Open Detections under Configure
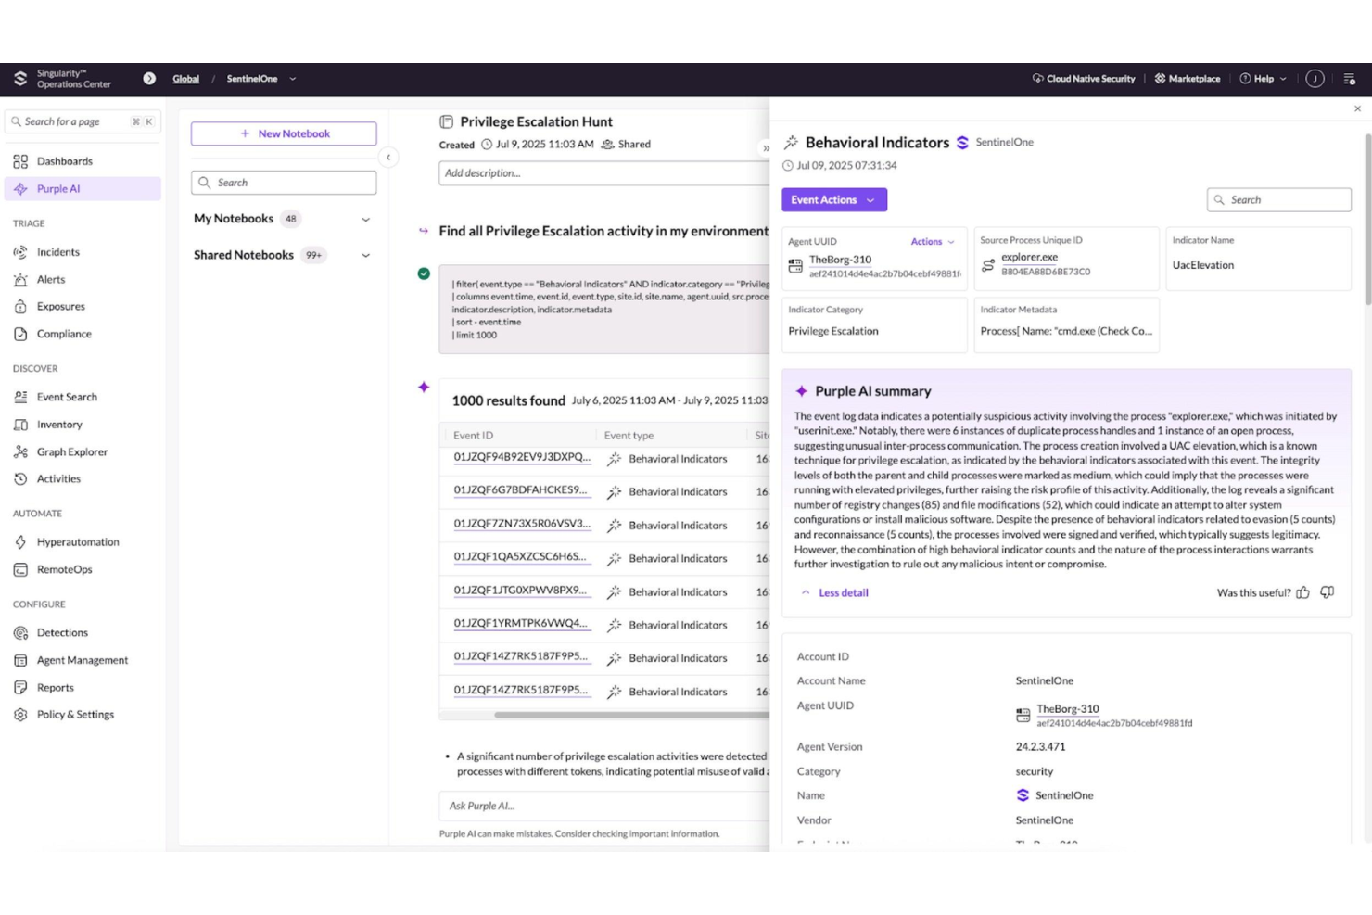The image size is (1372, 915). pyautogui.click(x=62, y=632)
